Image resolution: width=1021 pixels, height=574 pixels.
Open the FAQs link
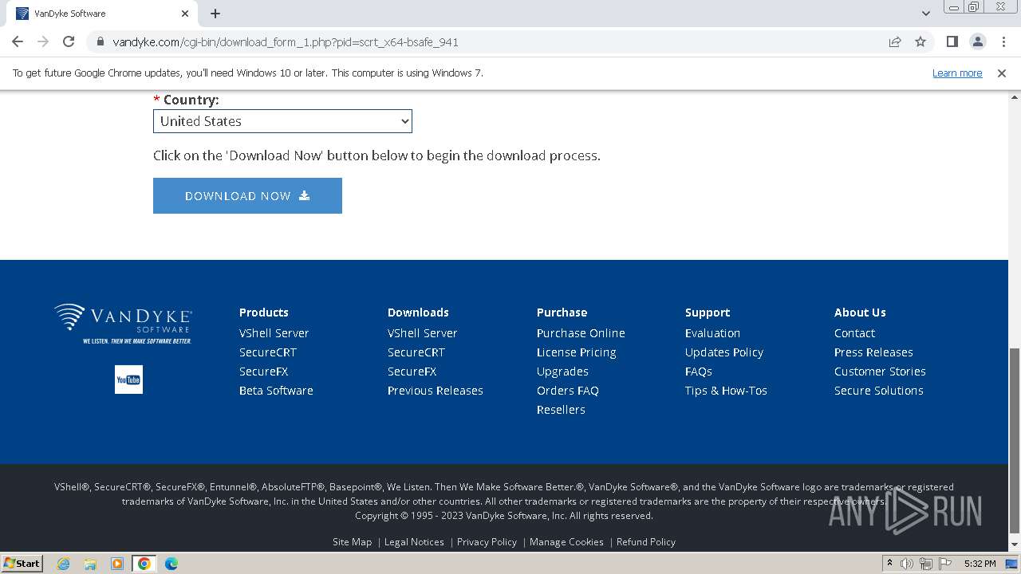click(698, 372)
